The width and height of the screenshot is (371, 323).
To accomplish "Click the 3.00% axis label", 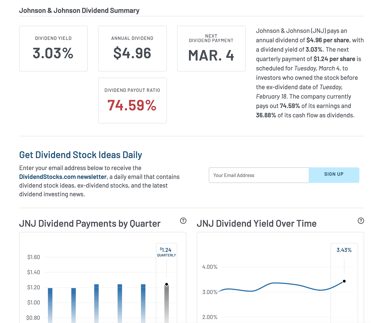I will 210,292.
